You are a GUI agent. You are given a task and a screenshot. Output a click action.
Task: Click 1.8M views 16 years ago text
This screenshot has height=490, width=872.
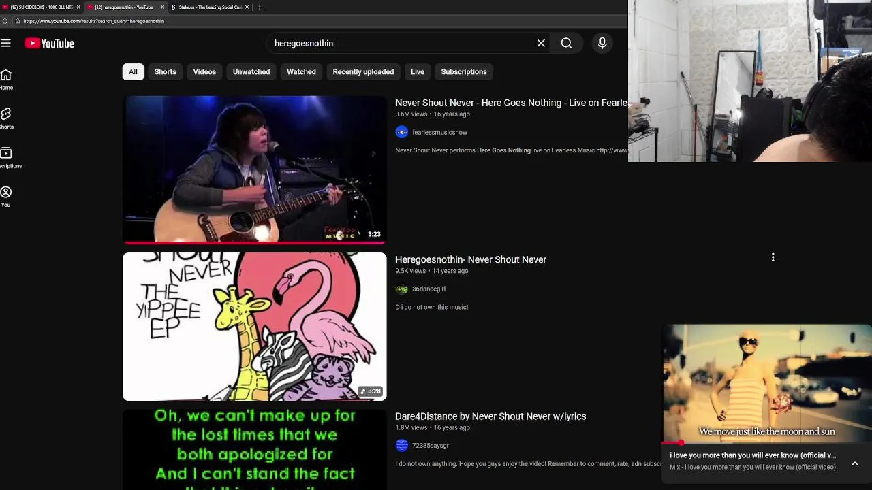click(x=433, y=427)
